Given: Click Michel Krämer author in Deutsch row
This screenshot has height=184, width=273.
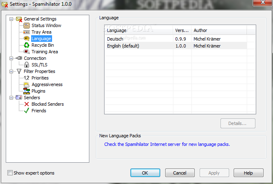Looking at the screenshot, I should click(207, 39).
